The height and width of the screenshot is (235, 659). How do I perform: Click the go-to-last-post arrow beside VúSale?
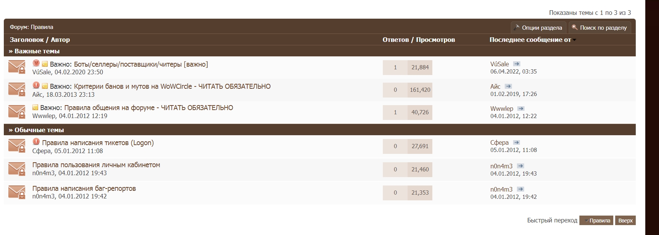point(517,64)
